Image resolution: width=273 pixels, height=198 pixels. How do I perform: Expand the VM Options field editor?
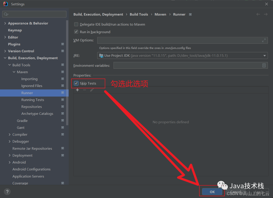[264, 40]
